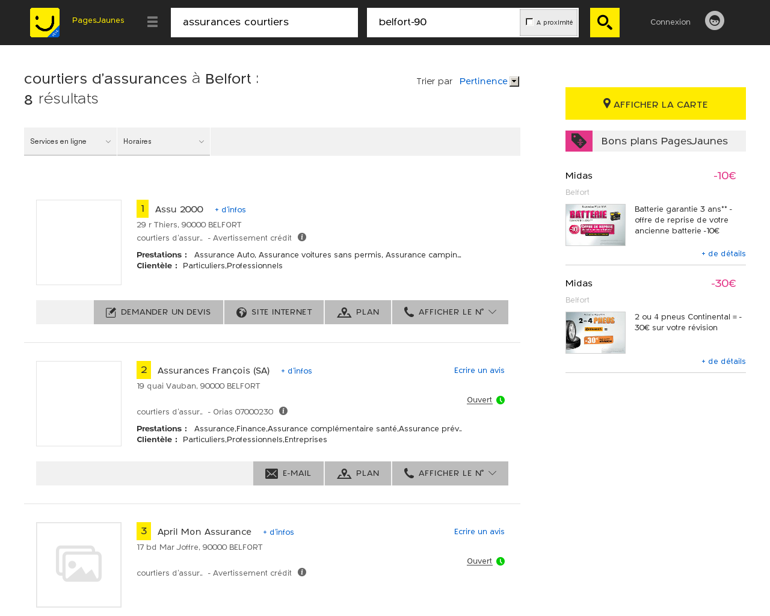Click Ouvert status for Assurances François
Screen dimensions: 770x616
click(479, 400)
